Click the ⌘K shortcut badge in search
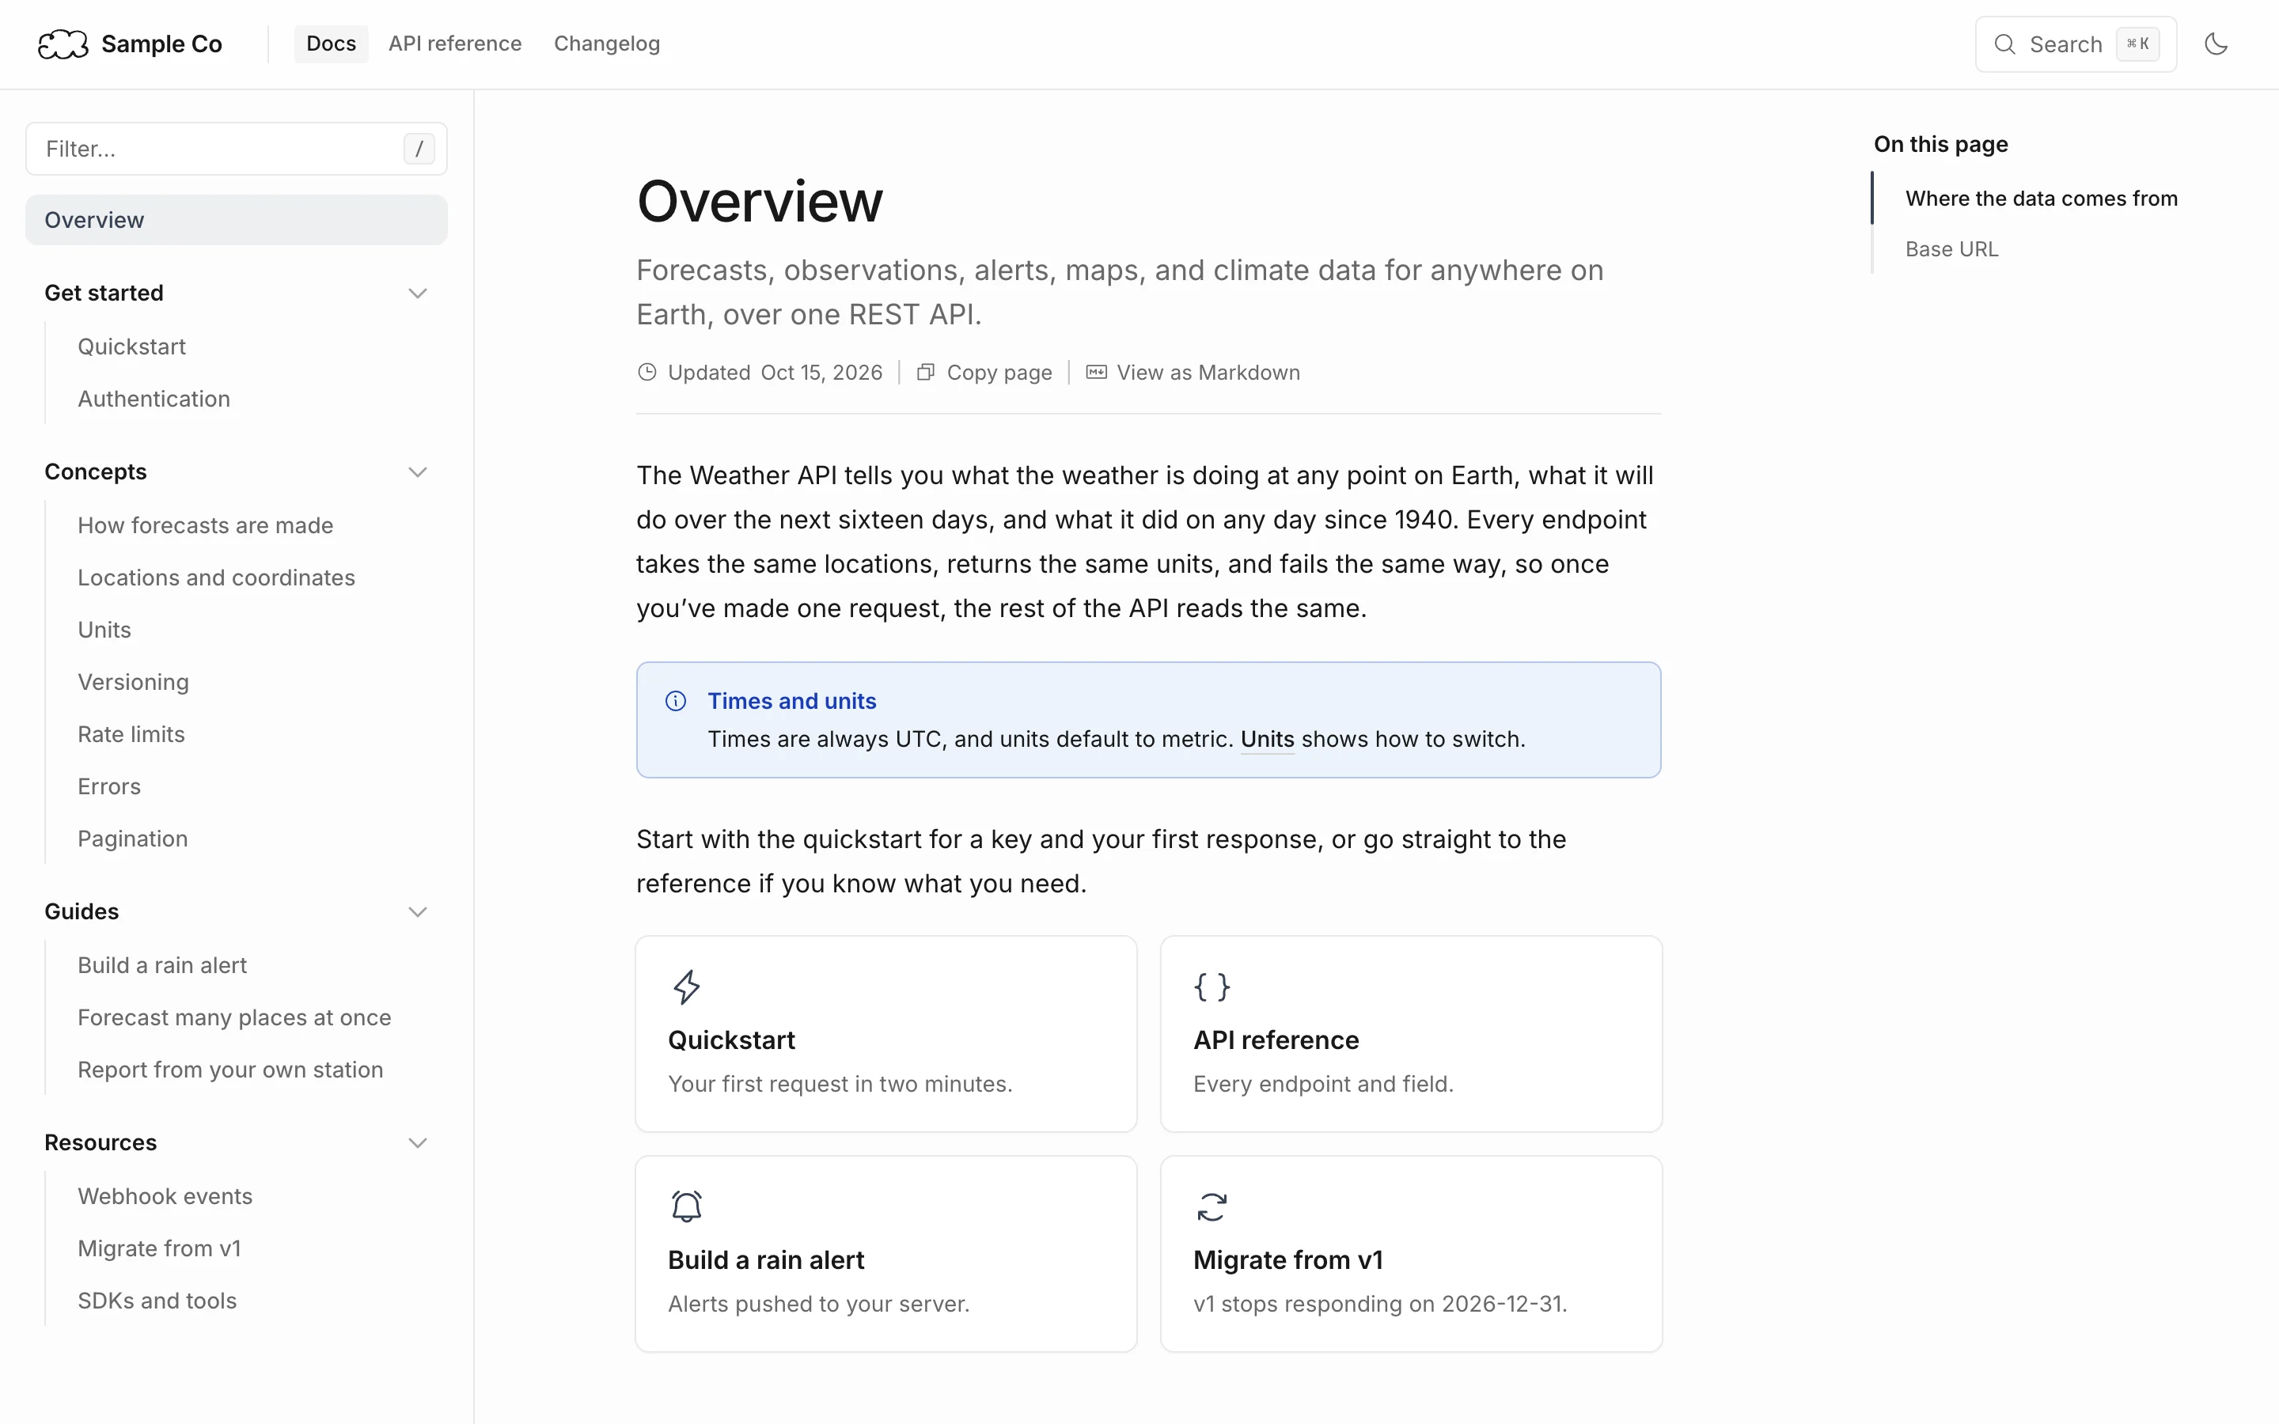 point(2137,44)
